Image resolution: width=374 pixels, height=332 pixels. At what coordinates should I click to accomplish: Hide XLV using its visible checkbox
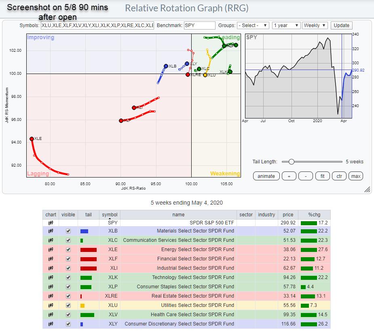(68, 315)
